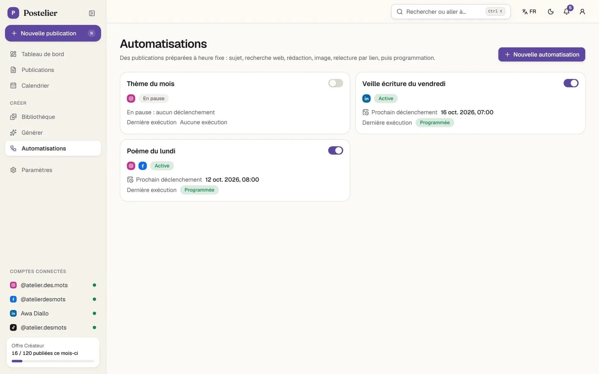Go to Publications
599x374 pixels.
point(53,70)
